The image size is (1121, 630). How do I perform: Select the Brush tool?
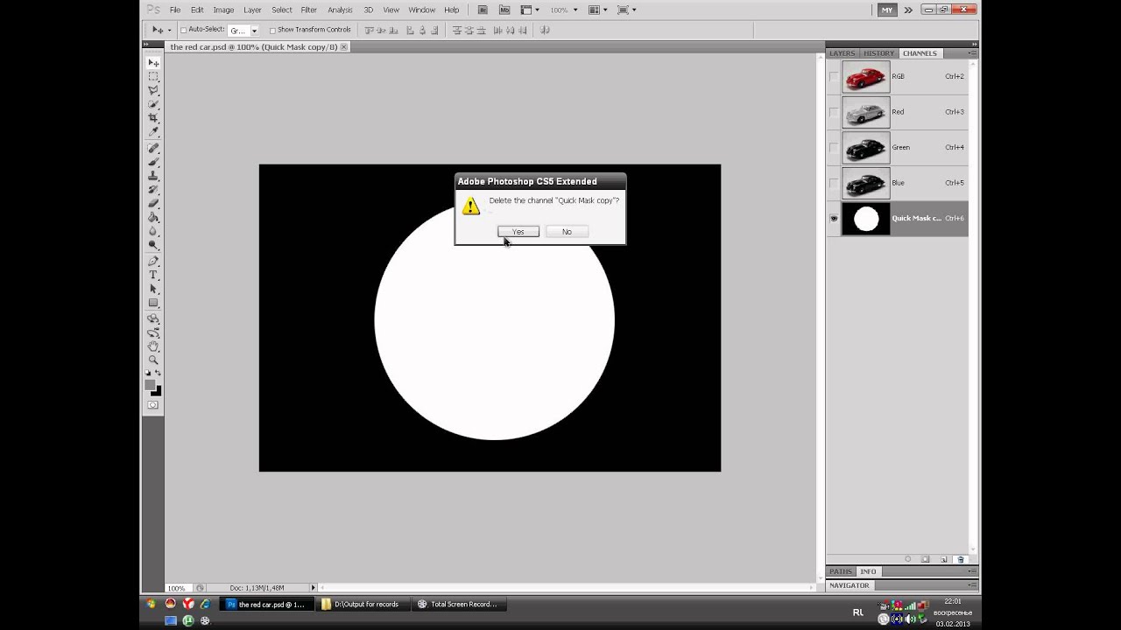(153, 162)
